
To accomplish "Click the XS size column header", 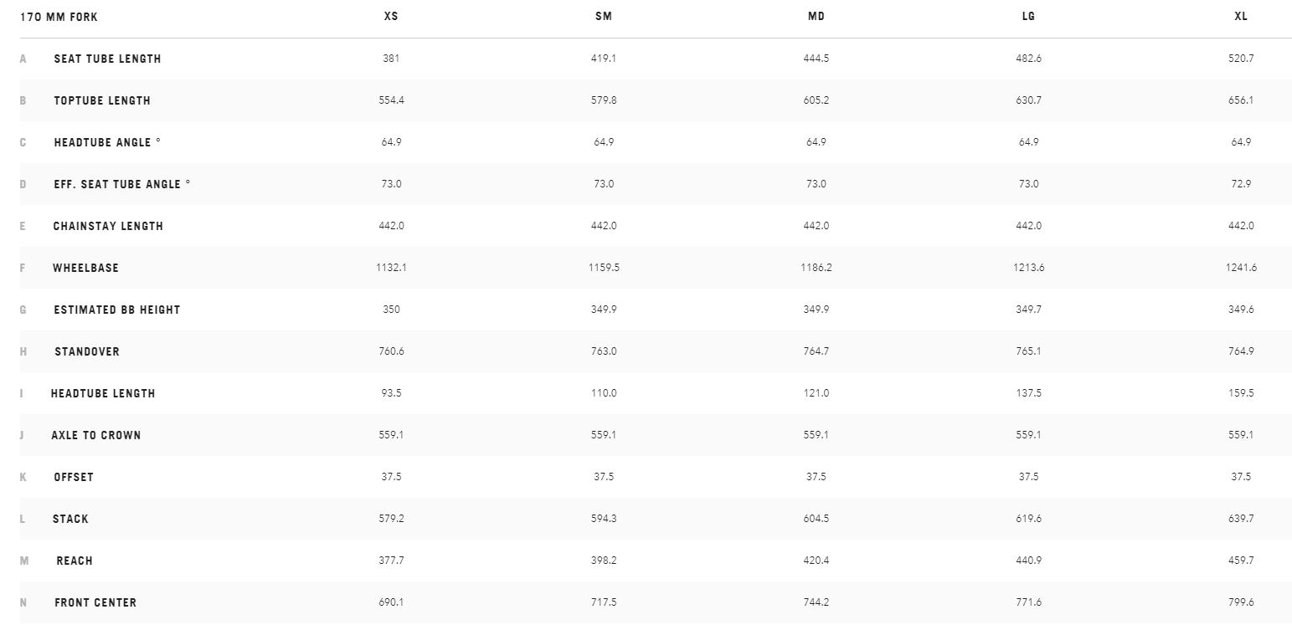I will pyautogui.click(x=390, y=17).
